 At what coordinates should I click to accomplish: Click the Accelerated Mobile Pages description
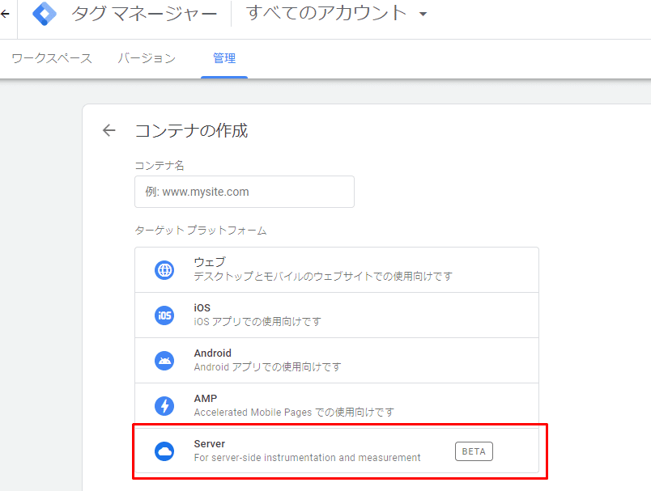(294, 412)
